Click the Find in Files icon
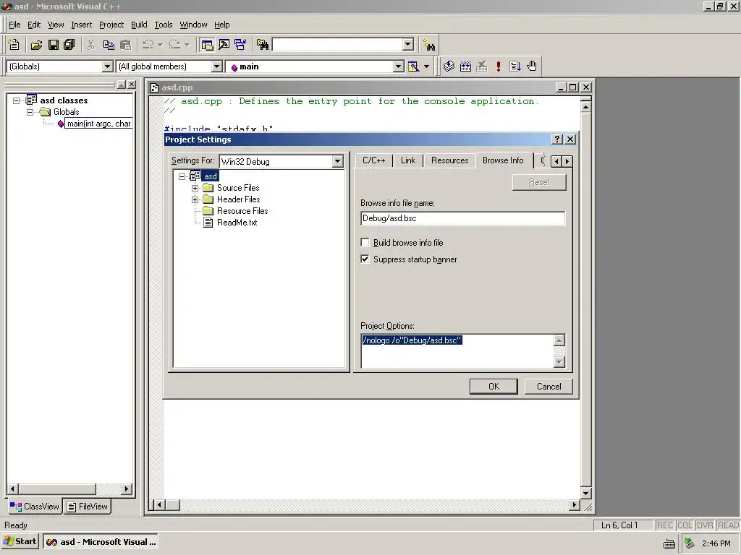The width and height of the screenshot is (741, 555). [262, 45]
